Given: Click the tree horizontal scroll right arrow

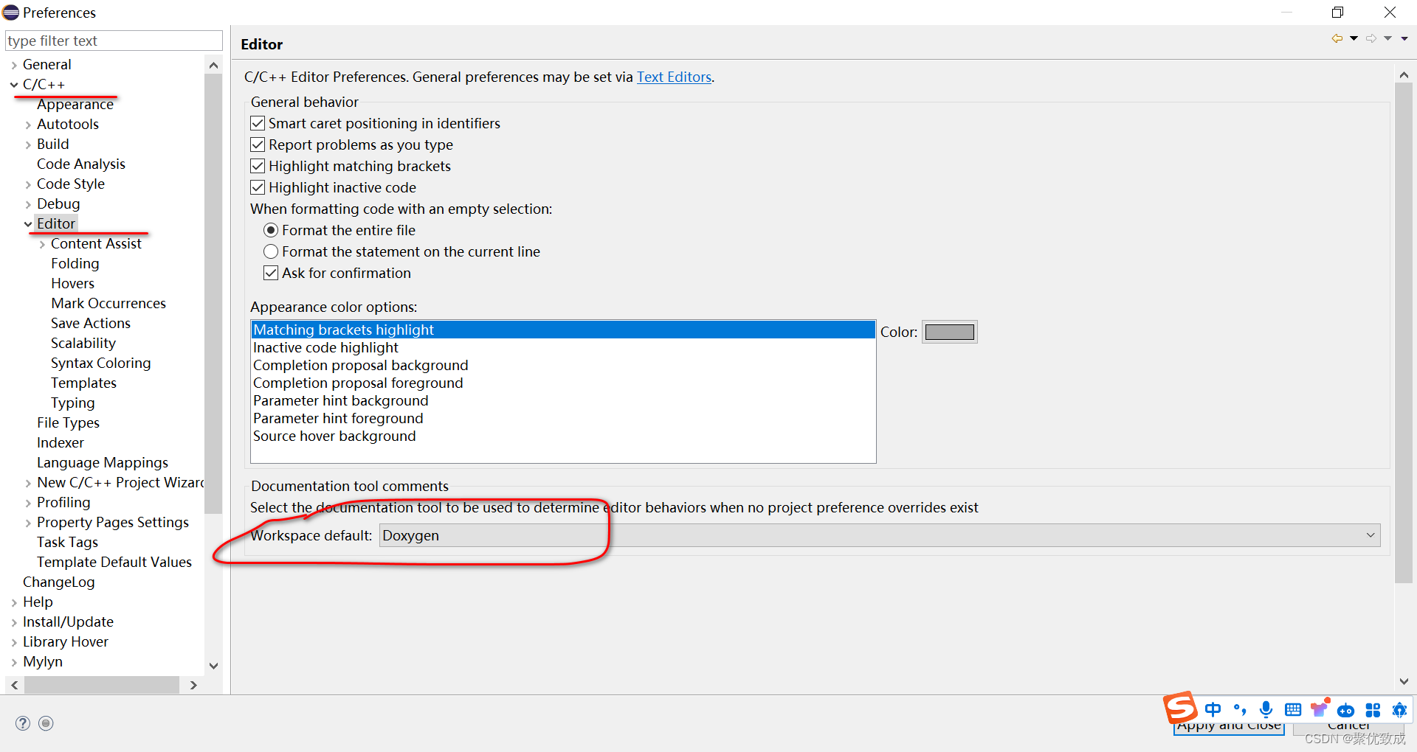Looking at the screenshot, I should coord(193,685).
